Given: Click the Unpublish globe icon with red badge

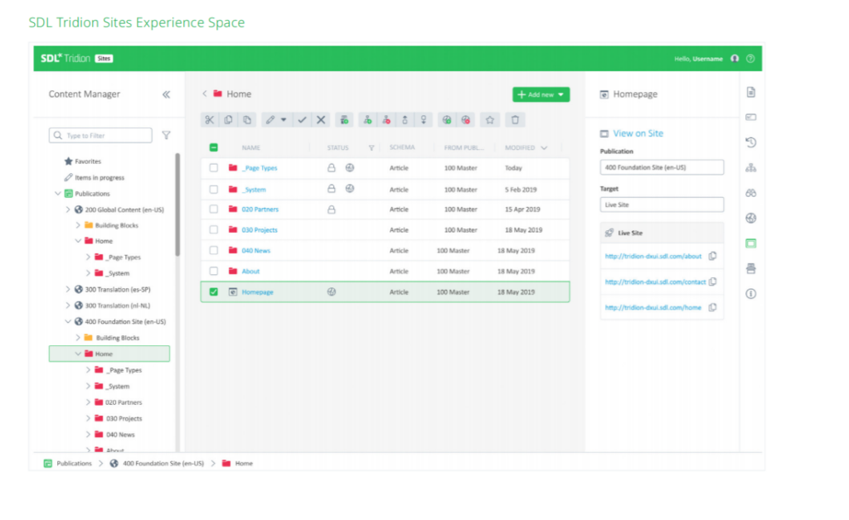Looking at the screenshot, I should (466, 120).
